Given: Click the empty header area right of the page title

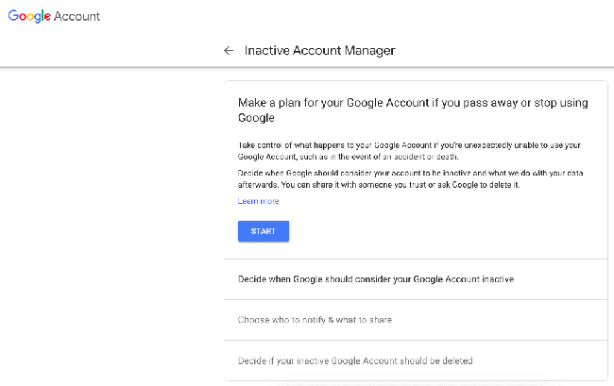Looking at the screenshot, I should [501, 51].
